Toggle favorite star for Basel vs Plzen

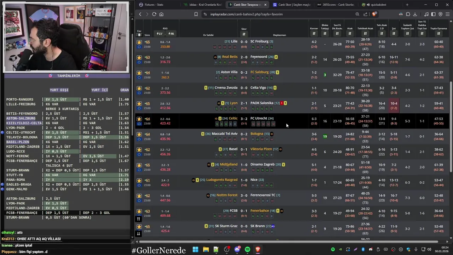(139, 149)
